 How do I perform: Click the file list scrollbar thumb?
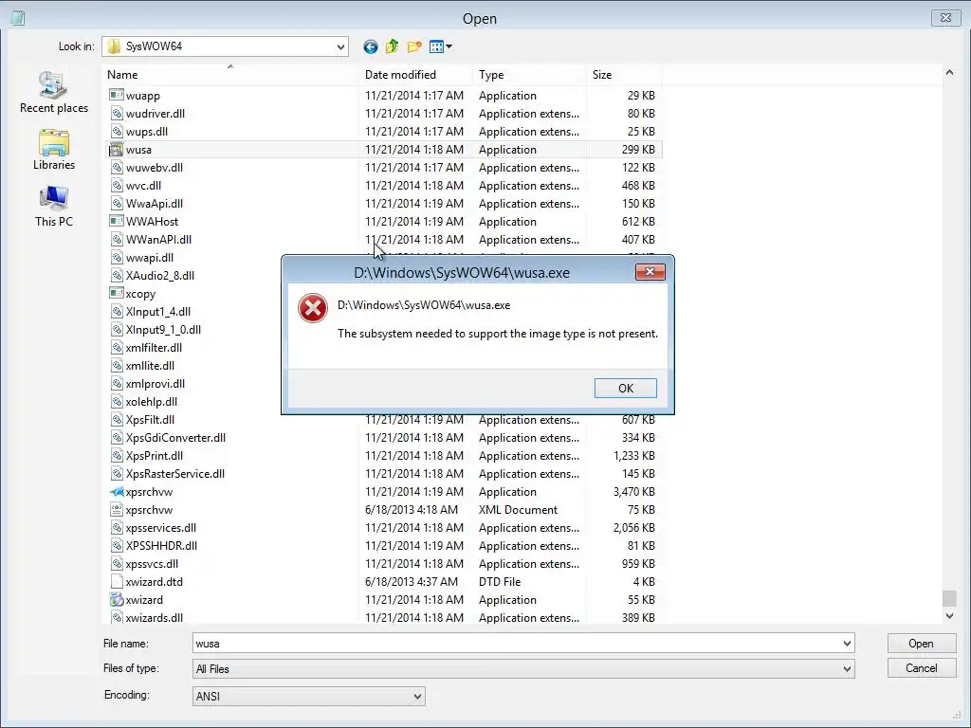coord(949,598)
